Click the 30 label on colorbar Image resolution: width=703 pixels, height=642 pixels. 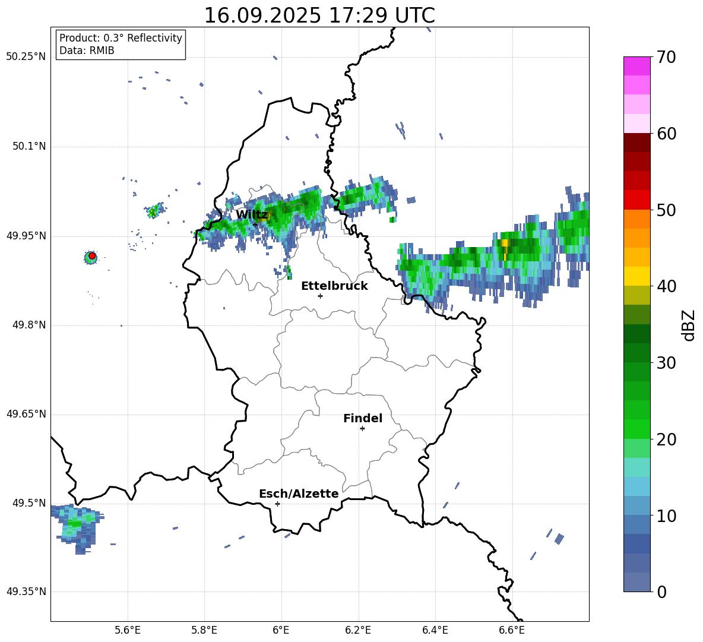tap(666, 363)
